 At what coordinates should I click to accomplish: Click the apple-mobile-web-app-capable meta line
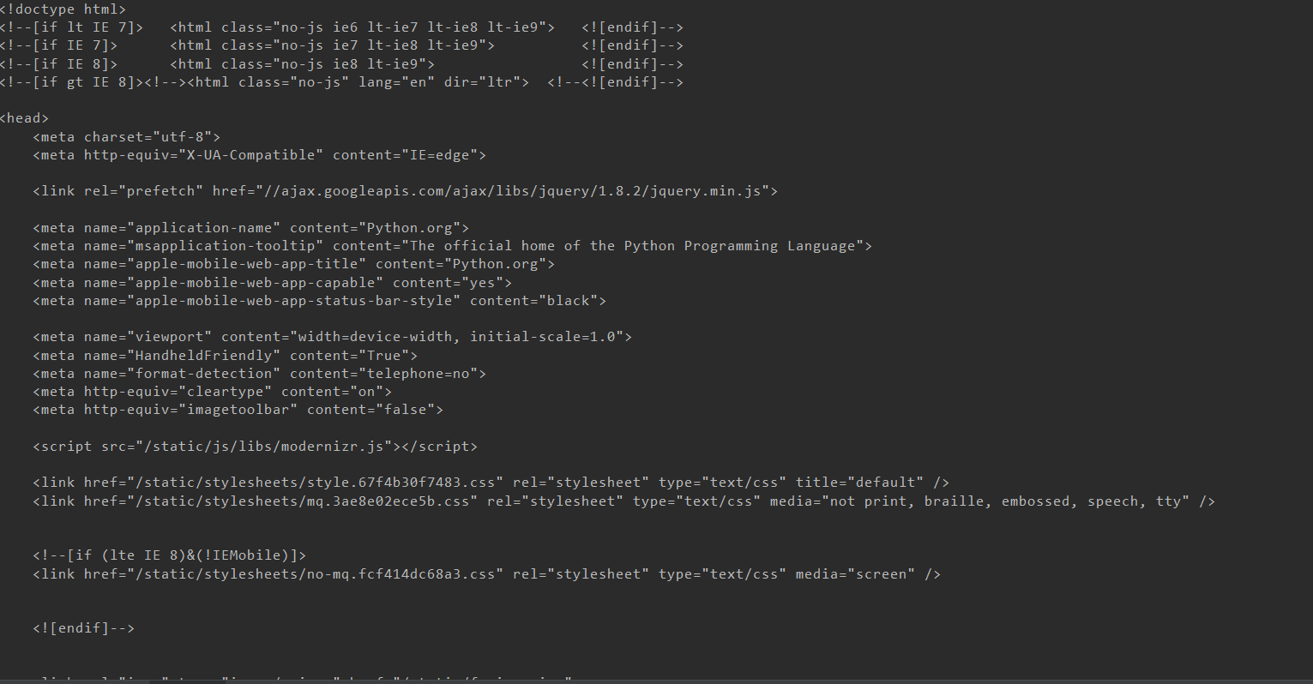[x=273, y=283]
